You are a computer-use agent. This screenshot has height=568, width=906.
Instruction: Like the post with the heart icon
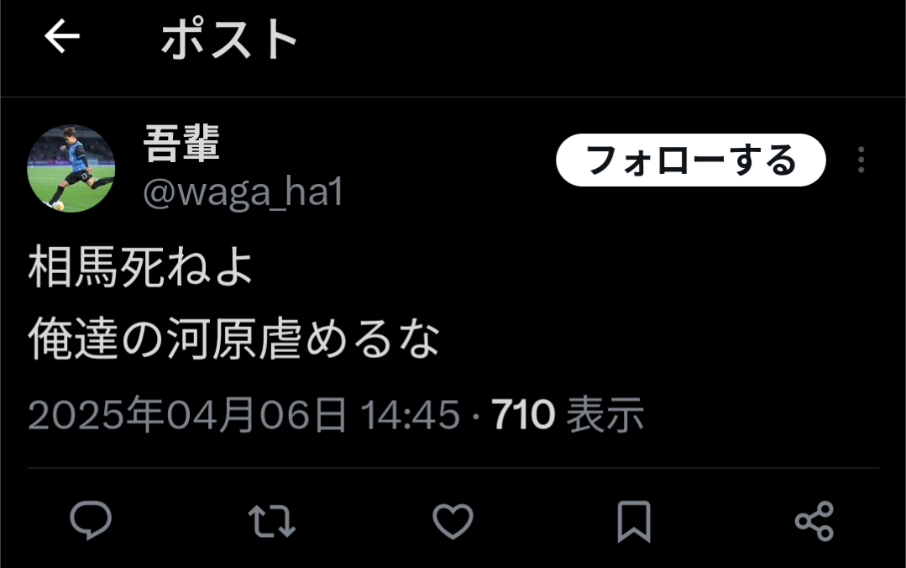(453, 521)
